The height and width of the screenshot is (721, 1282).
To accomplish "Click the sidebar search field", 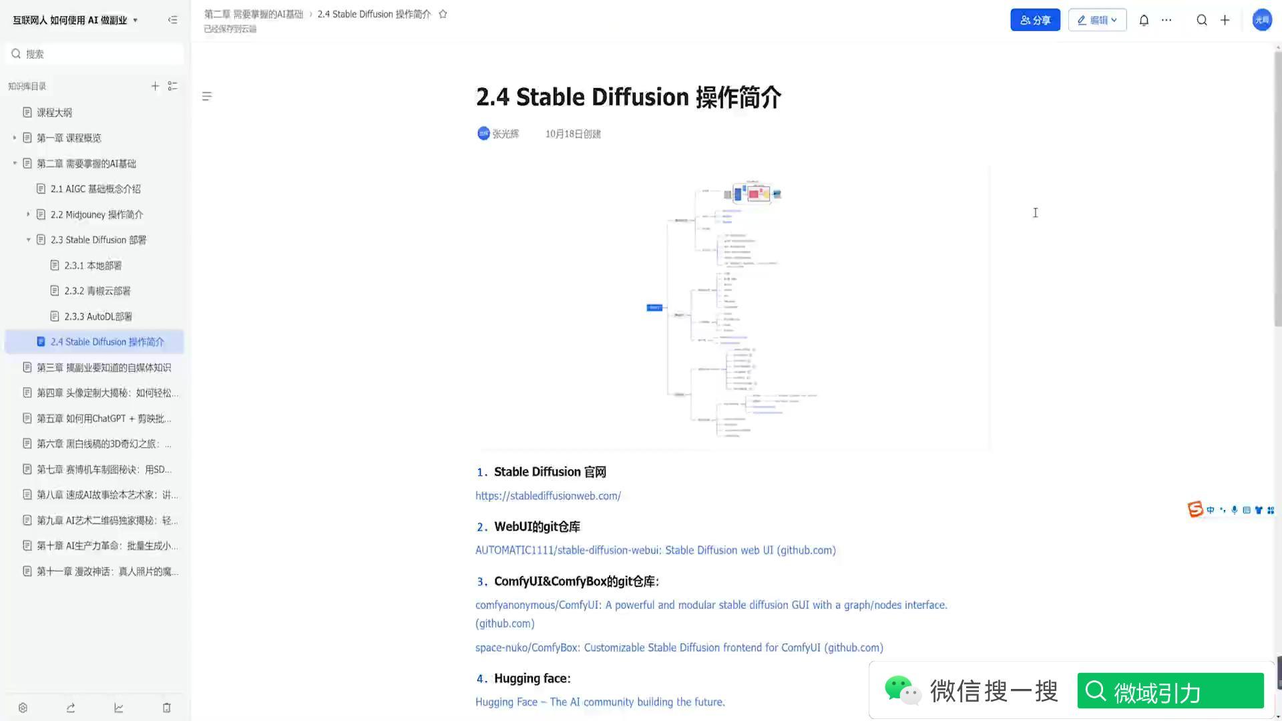I will (x=94, y=54).
